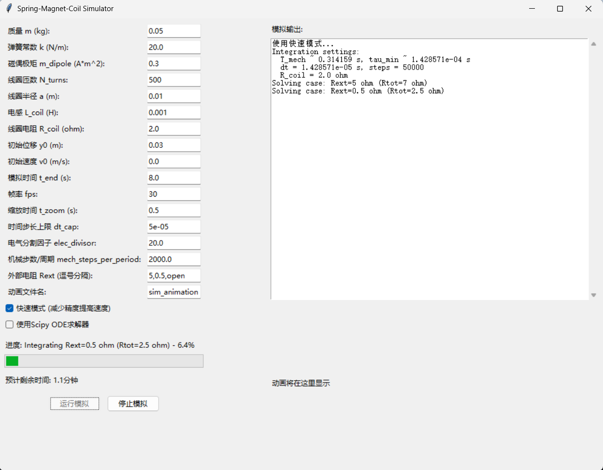Click the 质量 m (kg) label
603x470 pixels.
click(29, 31)
